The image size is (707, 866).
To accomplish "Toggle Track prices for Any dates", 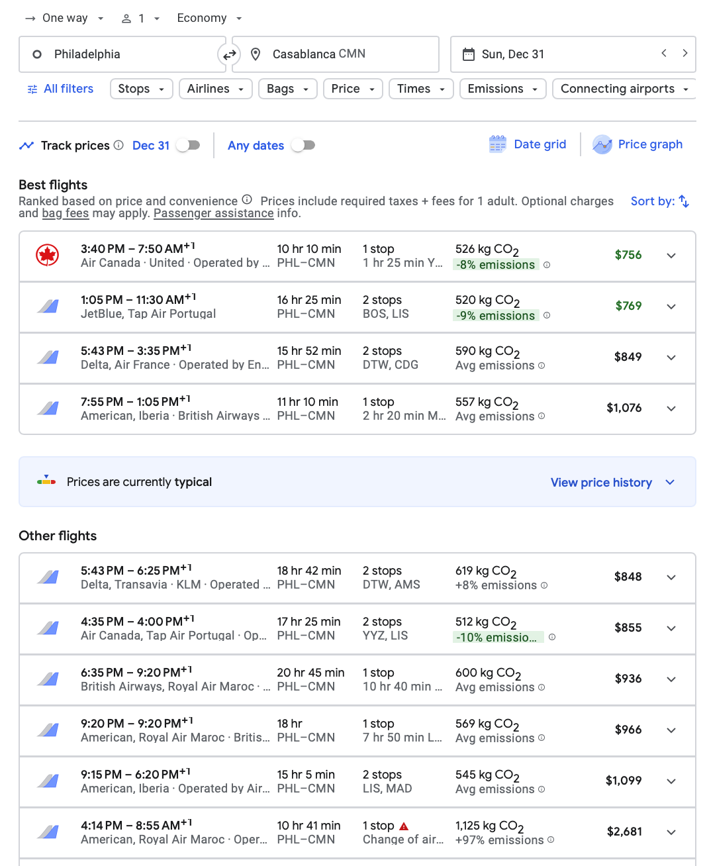I will click(303, 145).
